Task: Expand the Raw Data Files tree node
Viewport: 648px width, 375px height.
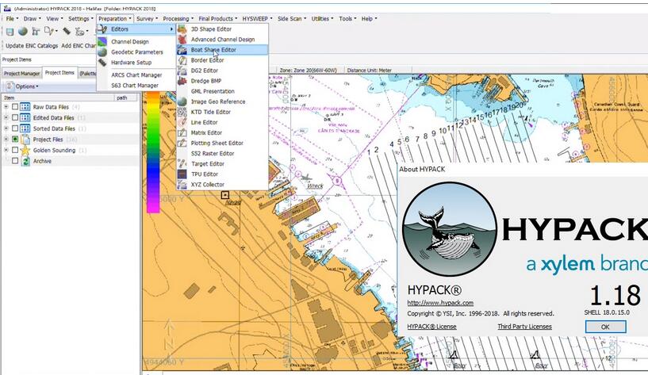Action: pos(6,106)
